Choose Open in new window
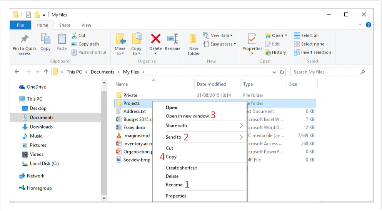Screen dimensions: 382x211 (x=187, y=116)
